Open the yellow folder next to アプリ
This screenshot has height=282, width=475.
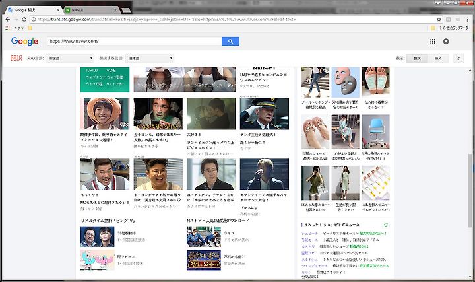point(30,28)
